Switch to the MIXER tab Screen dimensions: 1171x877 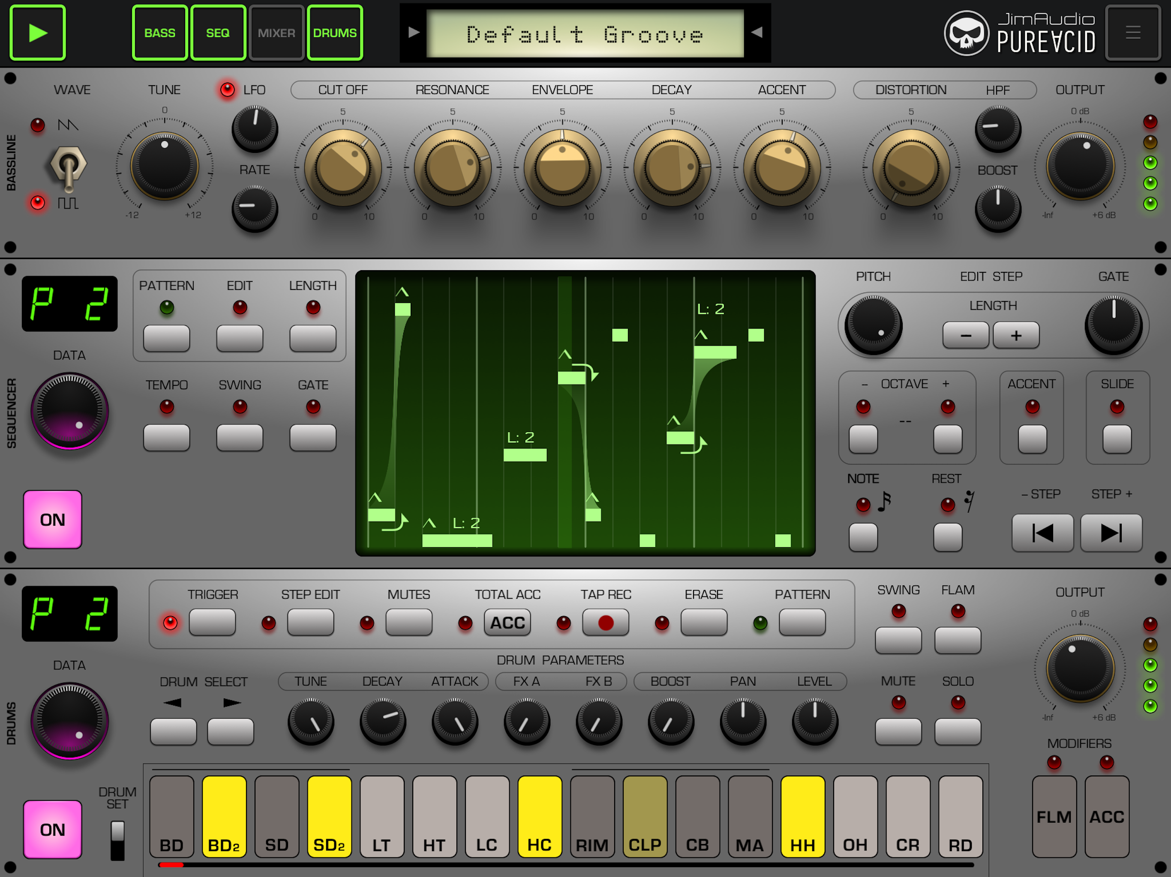[x=276, y=33]
